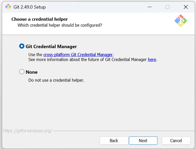Minimize the Git Setup window
The height and width of the screenshot is (149, 196).
pyautogui.click(x=149, y=7)
